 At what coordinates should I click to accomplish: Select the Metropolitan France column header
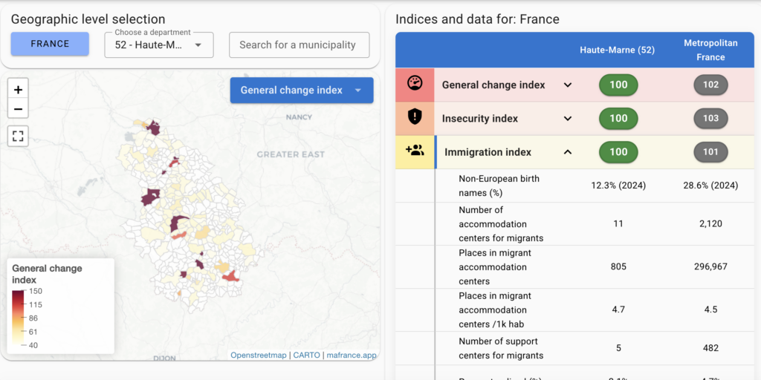pyautogui.click(x=710, y=50)
